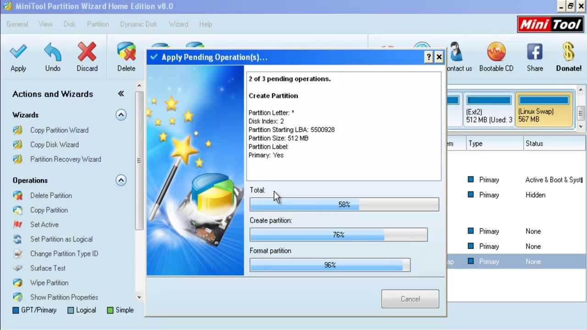
Task: Click the Undo arrow toolbar icon
Action: pyautogui.click(x=53, y=52)
